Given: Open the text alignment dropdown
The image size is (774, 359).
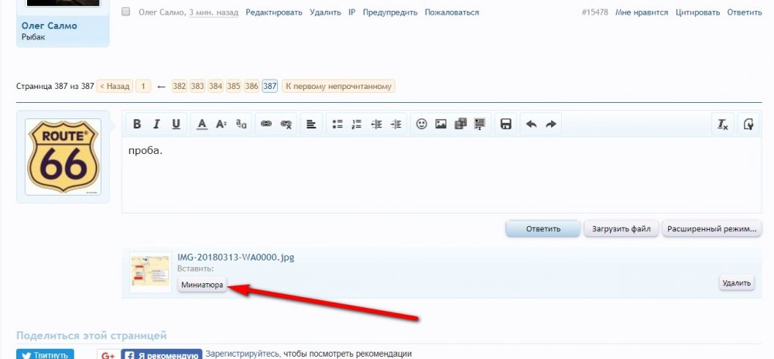Looking at the screenshot, I should (x=310, y=125).
